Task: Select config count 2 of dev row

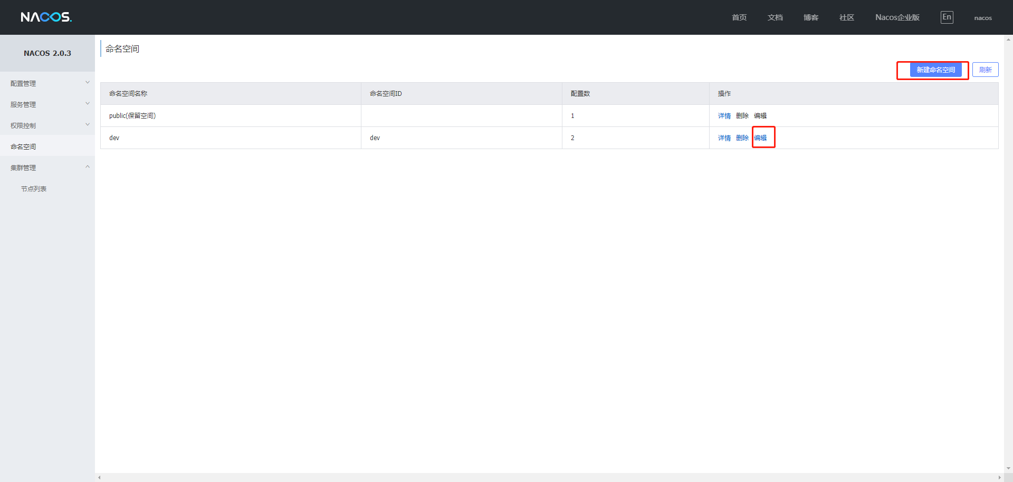Action: [636, 138]
